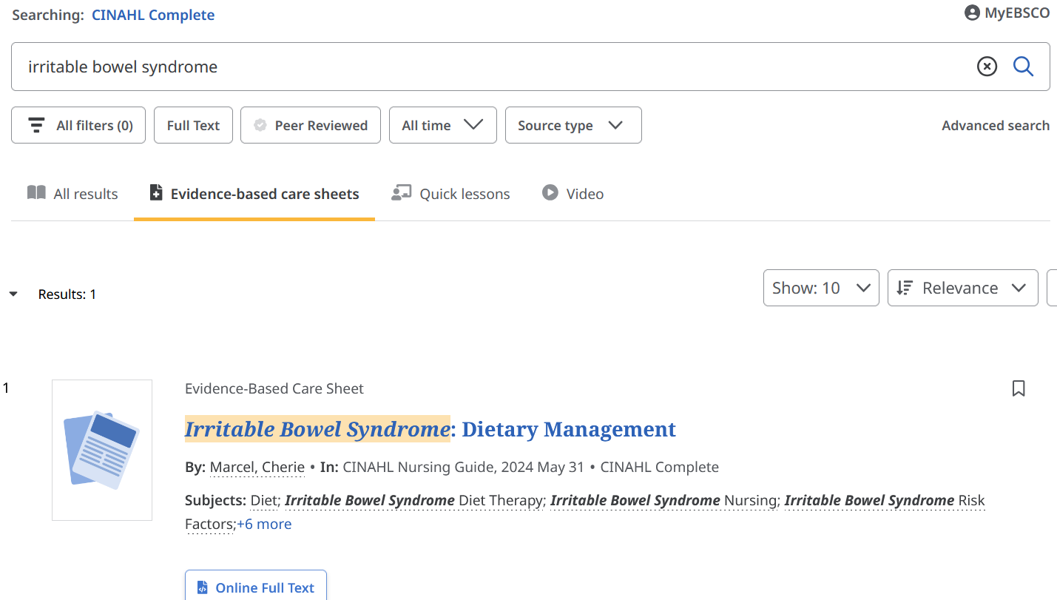
Task: Switch to the Video tab
Action: pyautogui.click(x=573, y=194)
